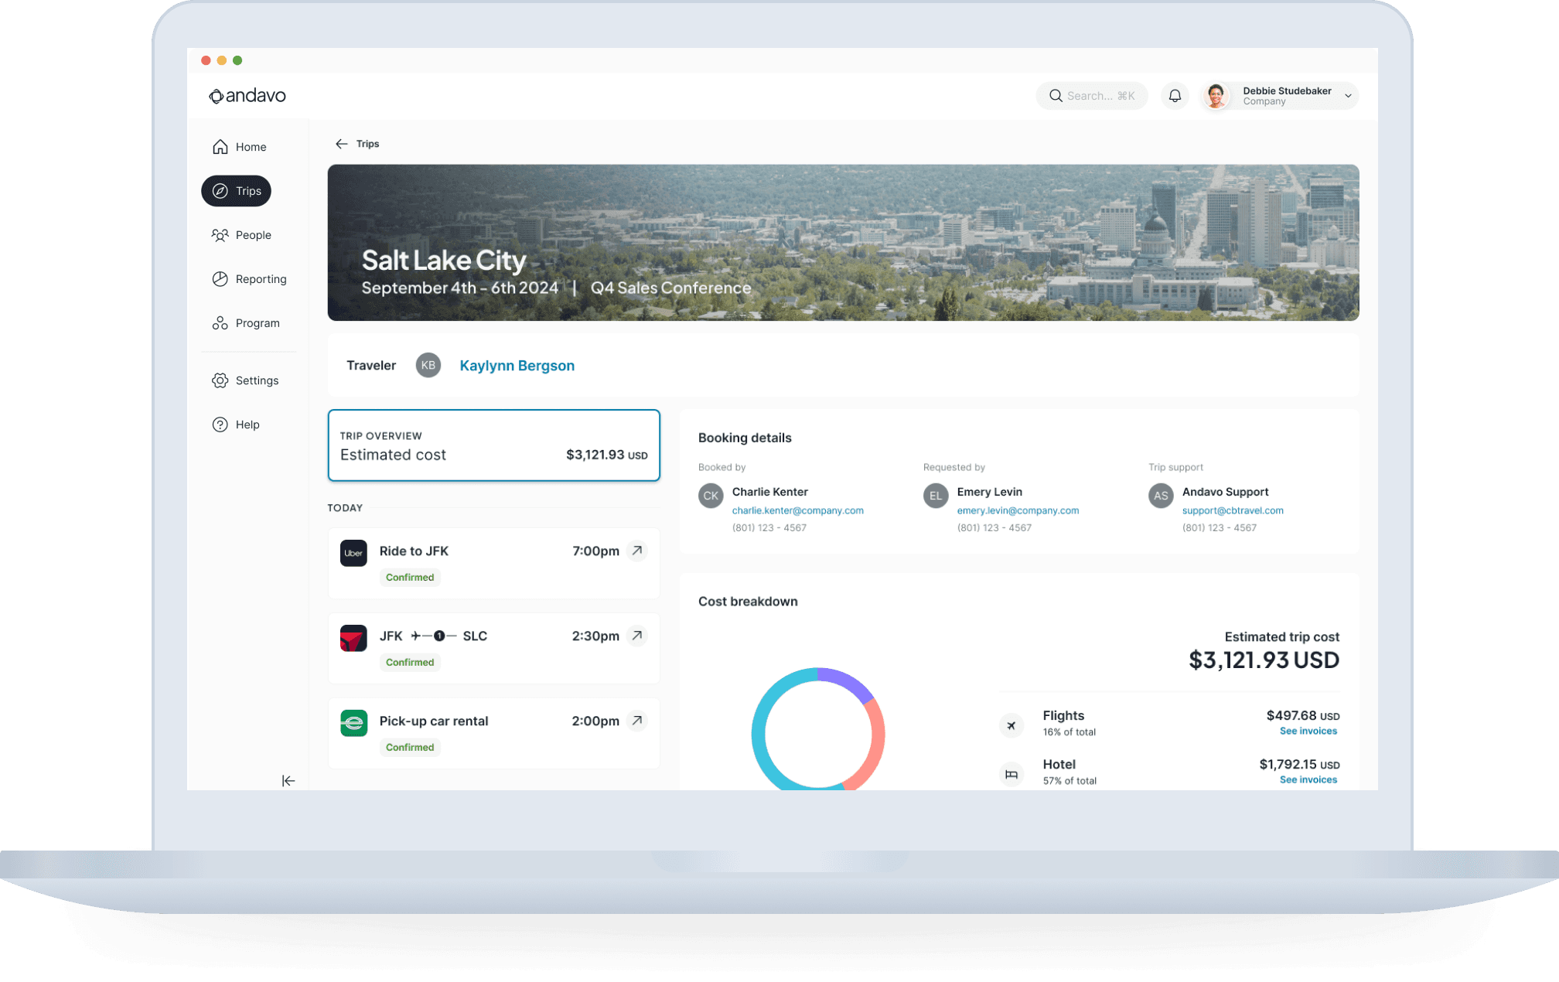Viewport: 1559px width, 982px height.
Task: Select the Trip Overview estimated cost card
Action: click(493, 445)
